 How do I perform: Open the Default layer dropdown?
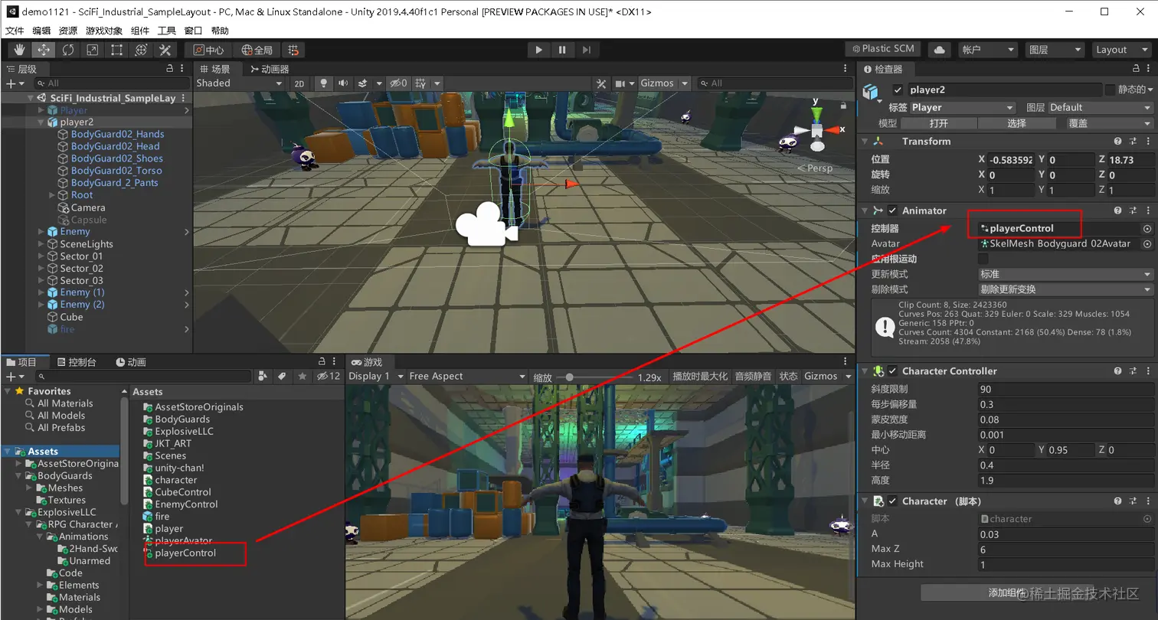click(1101, 108)
